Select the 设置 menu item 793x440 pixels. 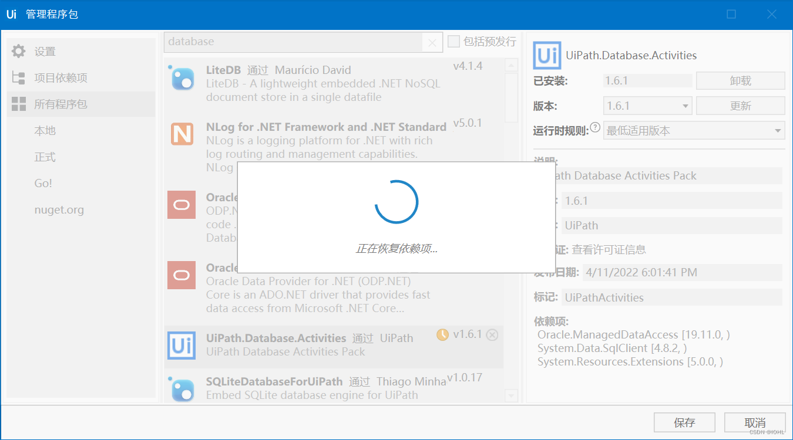(x=81, y=51)
